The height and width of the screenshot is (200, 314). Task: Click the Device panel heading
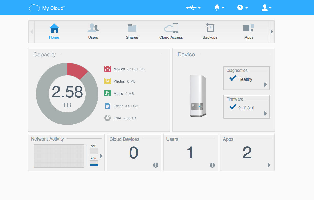186,55
